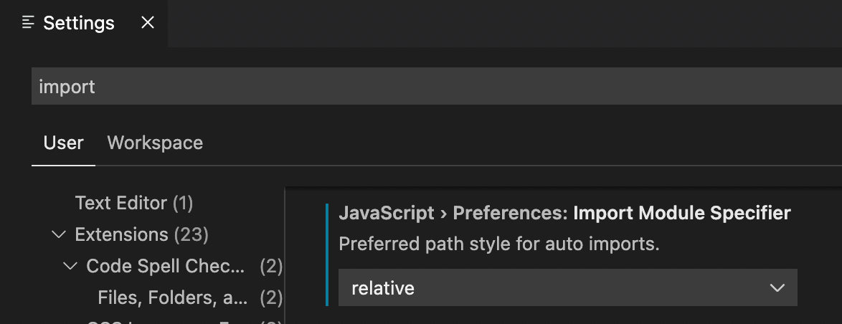Select the Code Spell Chec... tree label

coord(166,266)
